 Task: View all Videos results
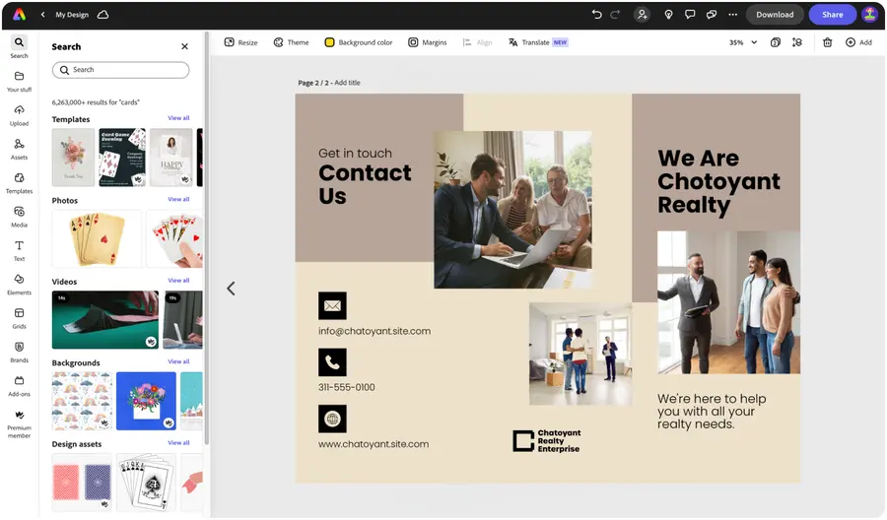pos(178,281)
